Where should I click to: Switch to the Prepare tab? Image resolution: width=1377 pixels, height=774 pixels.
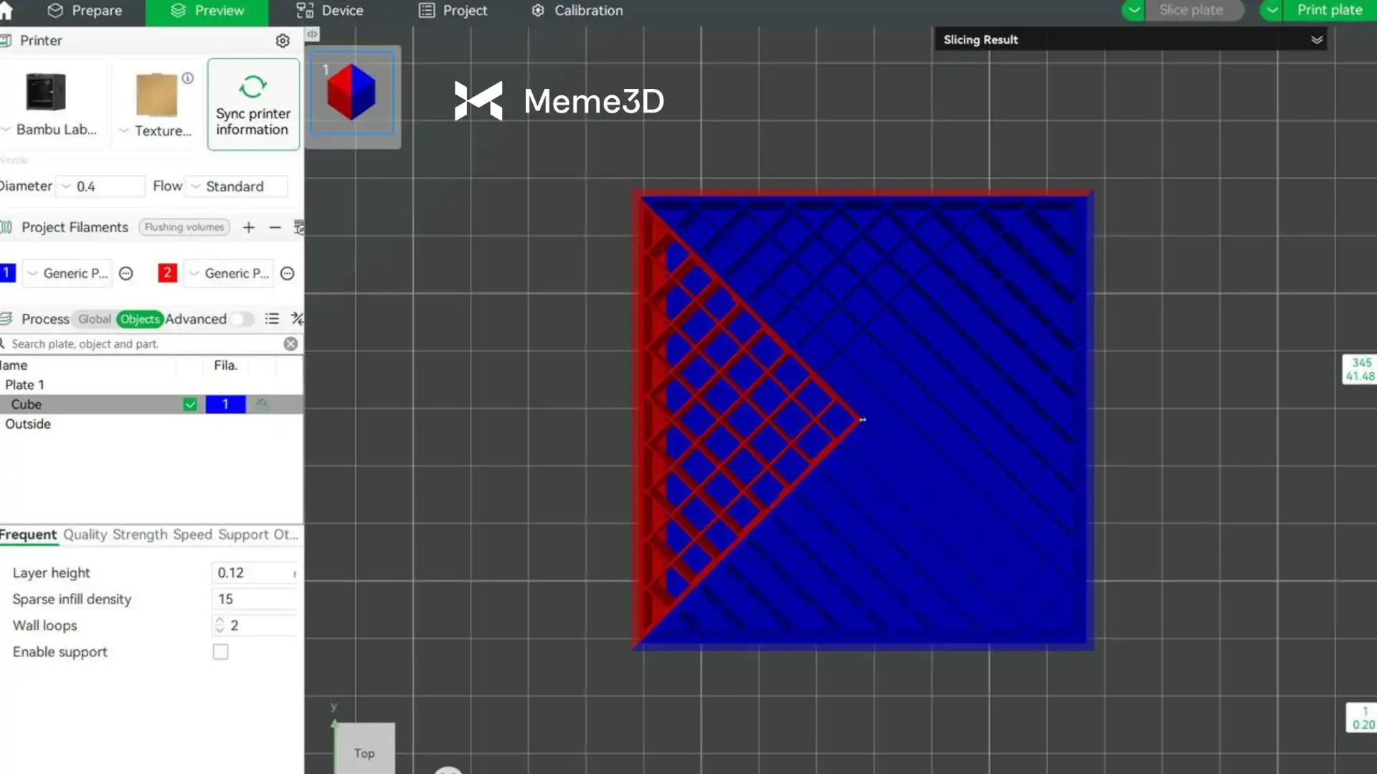(85, 11)
